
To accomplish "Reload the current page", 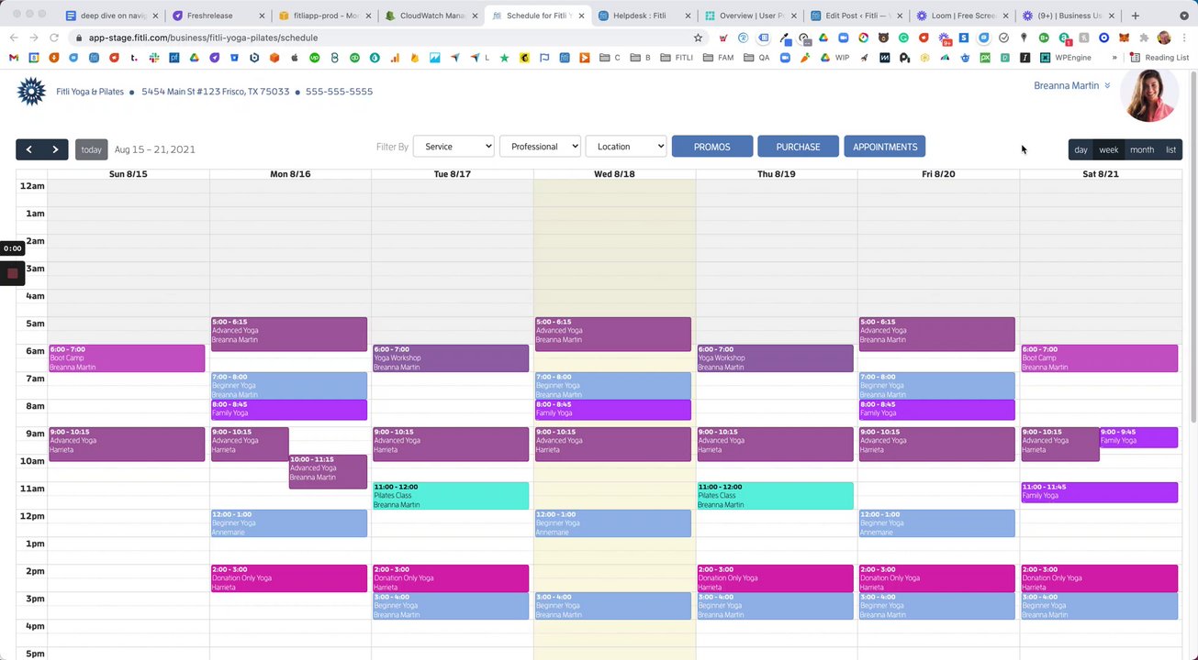I will [54, 38].
